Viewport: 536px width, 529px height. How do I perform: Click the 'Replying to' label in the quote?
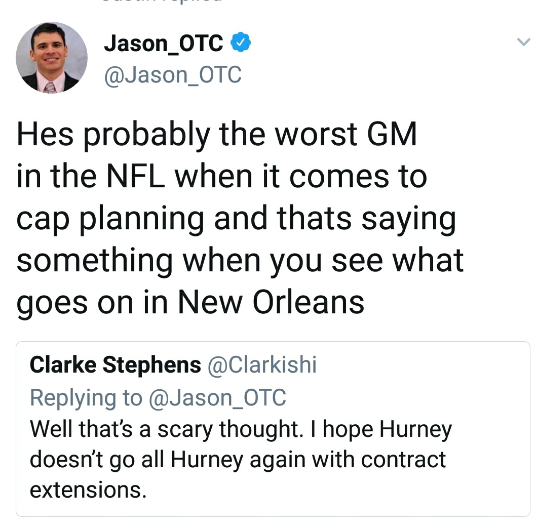86,398
